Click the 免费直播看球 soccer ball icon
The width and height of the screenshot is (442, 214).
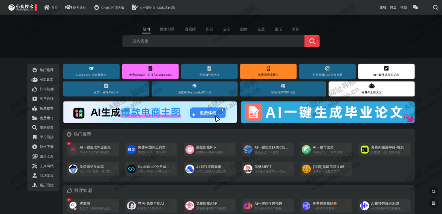306,206
